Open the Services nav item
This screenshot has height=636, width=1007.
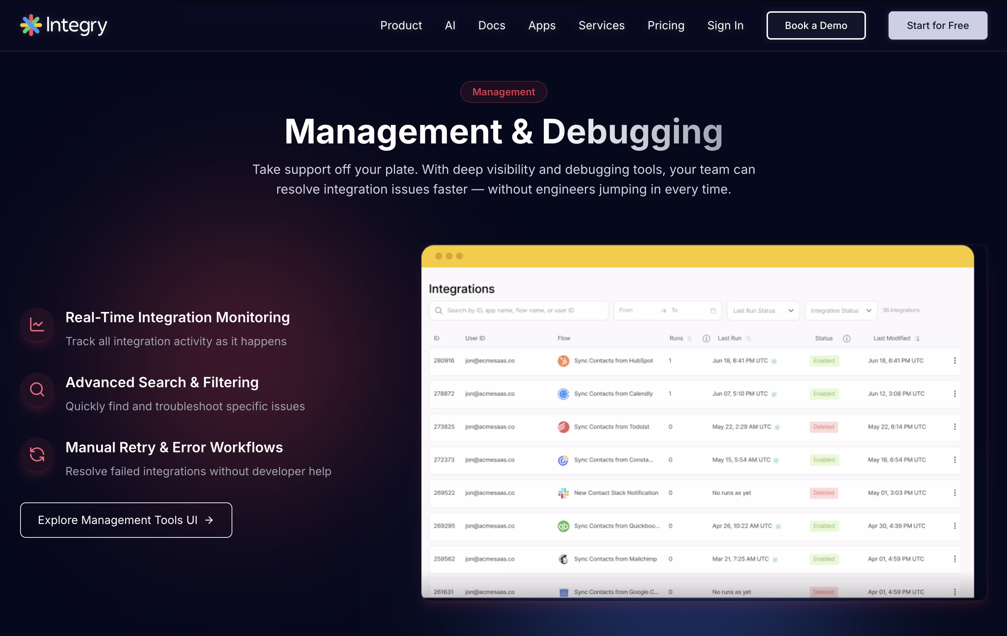601,25
